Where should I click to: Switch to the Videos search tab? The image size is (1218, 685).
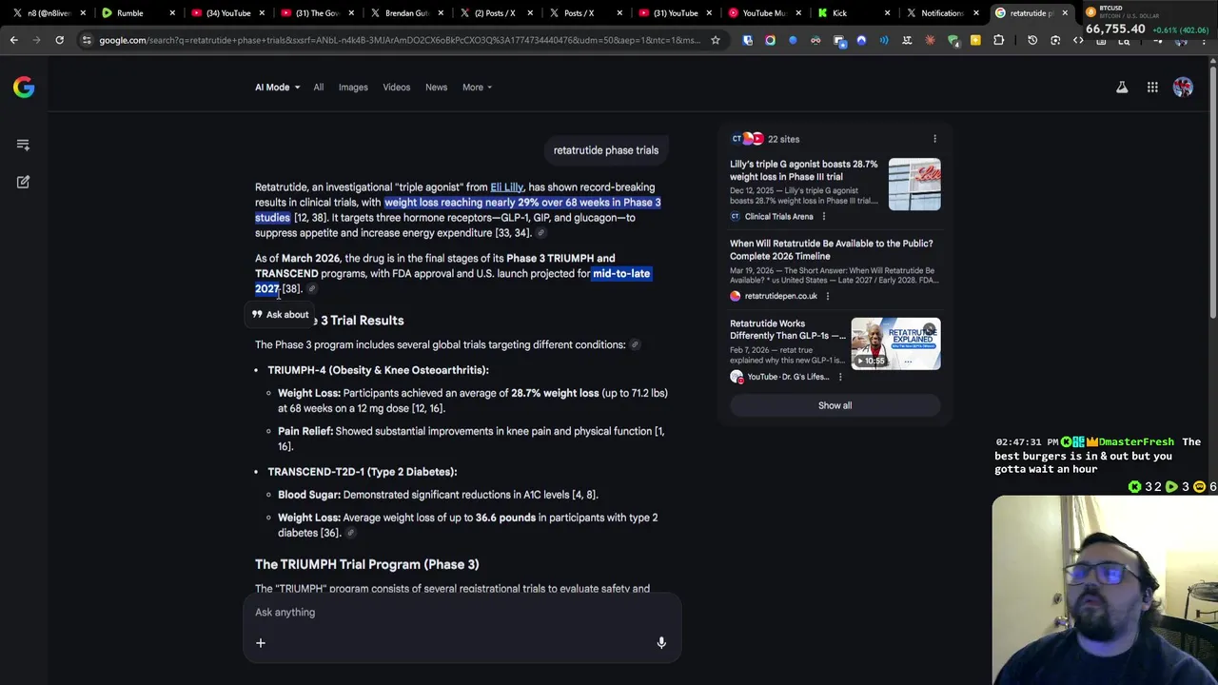(x=397, y=88)
